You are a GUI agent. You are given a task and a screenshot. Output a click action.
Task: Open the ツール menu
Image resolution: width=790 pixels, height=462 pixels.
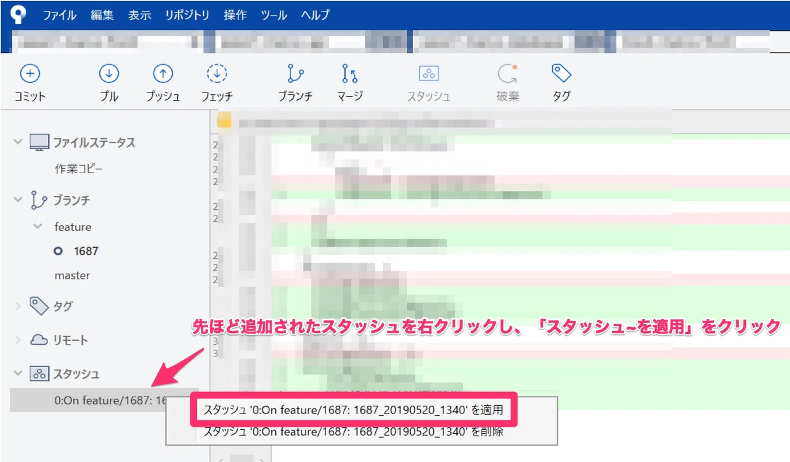pyautogui.click(x=274, y=15)
